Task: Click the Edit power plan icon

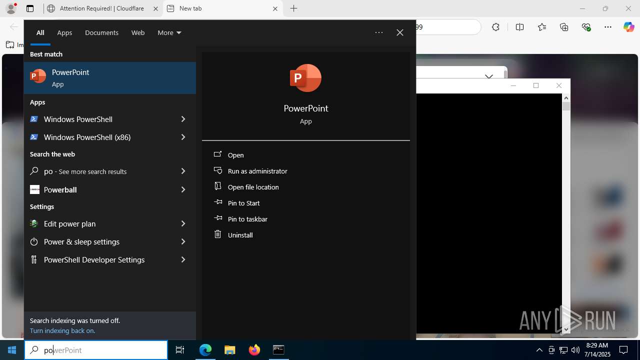Action: (x=34, y=223)
